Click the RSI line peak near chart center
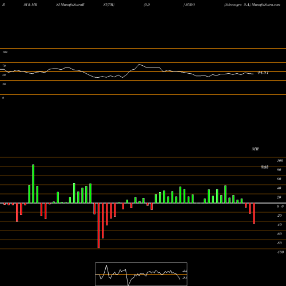Image resolution: width=286 pixels, height=286 pixels. (139, 65)
